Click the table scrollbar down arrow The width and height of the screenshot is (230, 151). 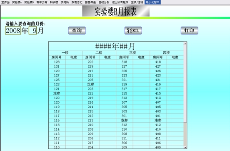click(185, 147)
